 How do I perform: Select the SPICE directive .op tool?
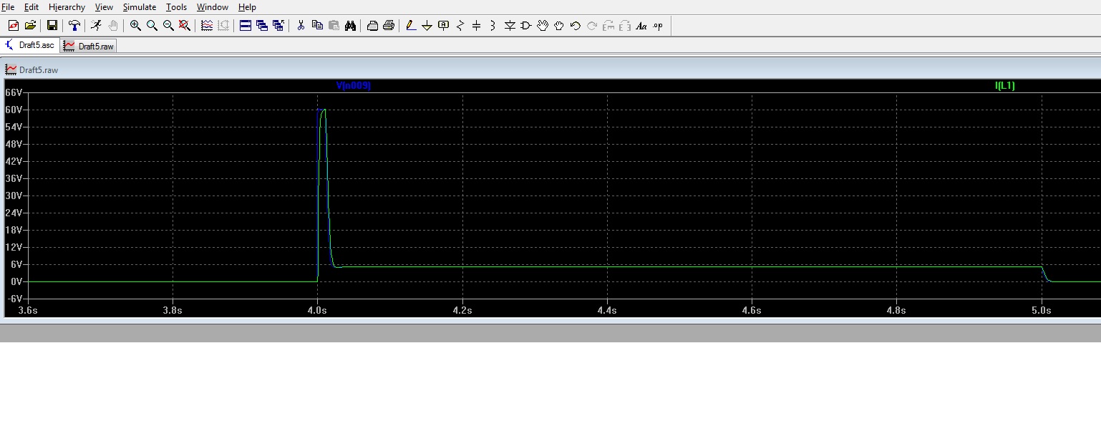[658, 26]
